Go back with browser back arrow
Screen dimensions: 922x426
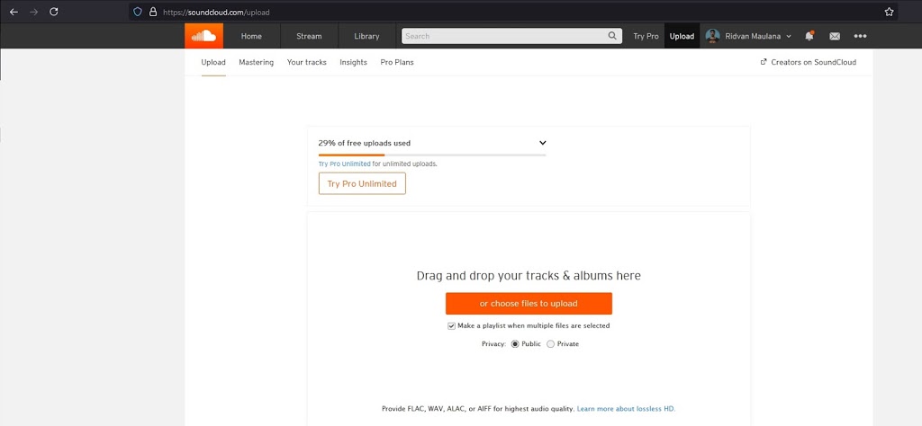[14, 12]
